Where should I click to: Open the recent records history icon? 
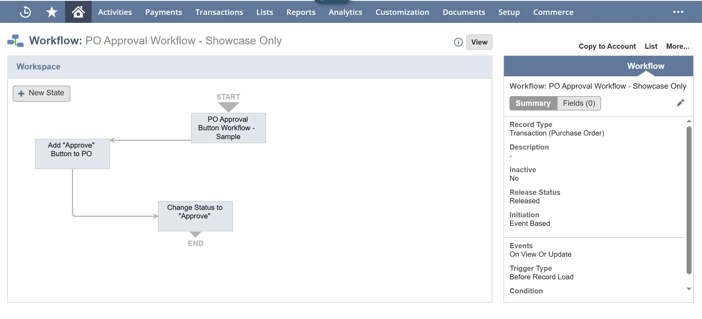coord(25,12)
